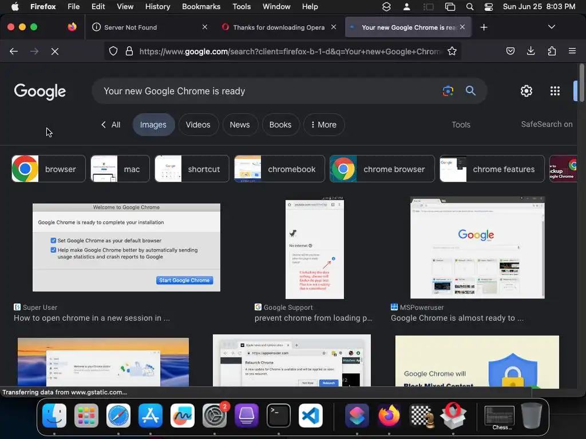Filter by shortcut chip

[192, 169]
